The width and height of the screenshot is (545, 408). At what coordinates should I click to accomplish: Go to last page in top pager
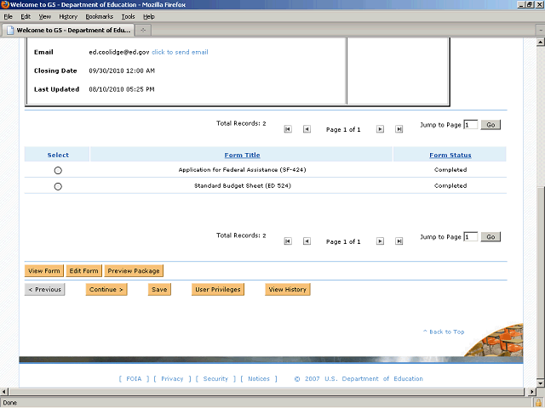399,129
